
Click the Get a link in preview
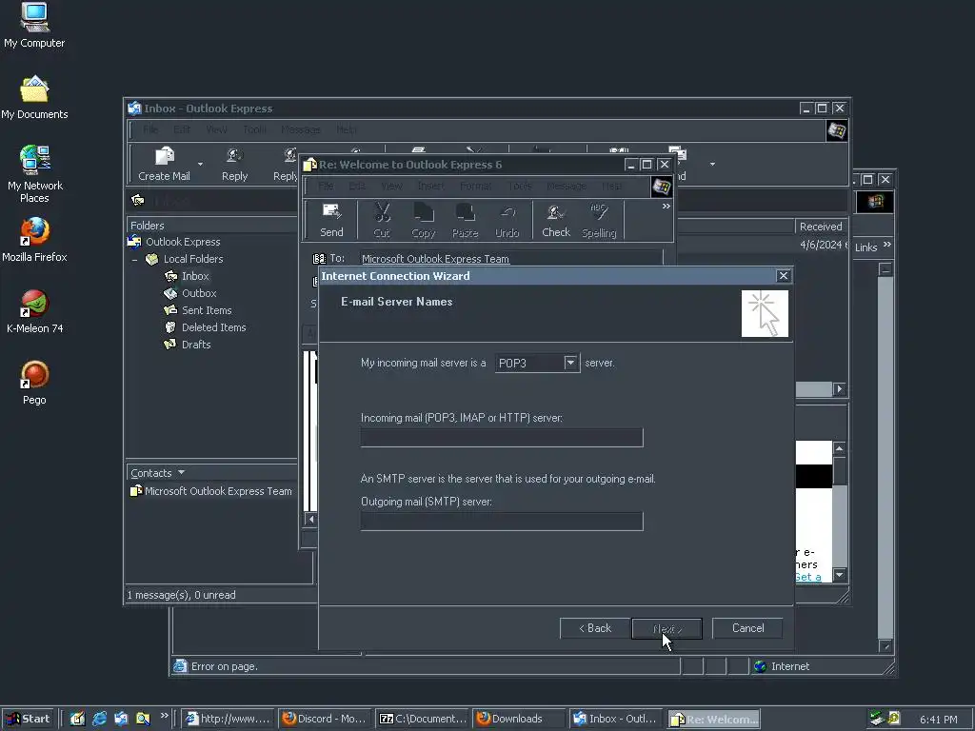807,577
